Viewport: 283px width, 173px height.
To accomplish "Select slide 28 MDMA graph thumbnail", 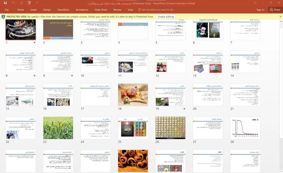I will (x=245, y=128).
